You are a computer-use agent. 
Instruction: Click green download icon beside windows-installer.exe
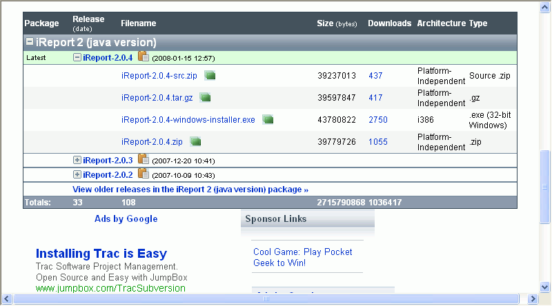[x=268, y=120]
